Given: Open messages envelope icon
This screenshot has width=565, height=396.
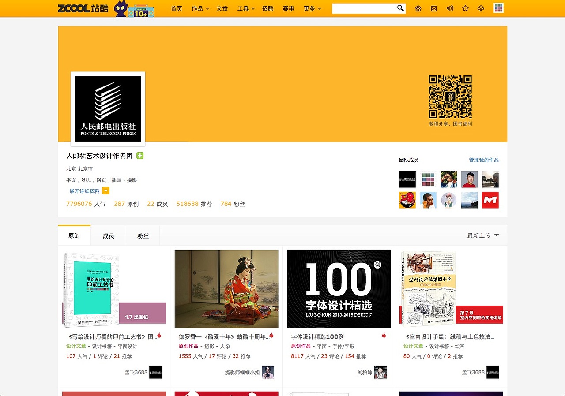Looking at the screenshot, I should 434,8.
